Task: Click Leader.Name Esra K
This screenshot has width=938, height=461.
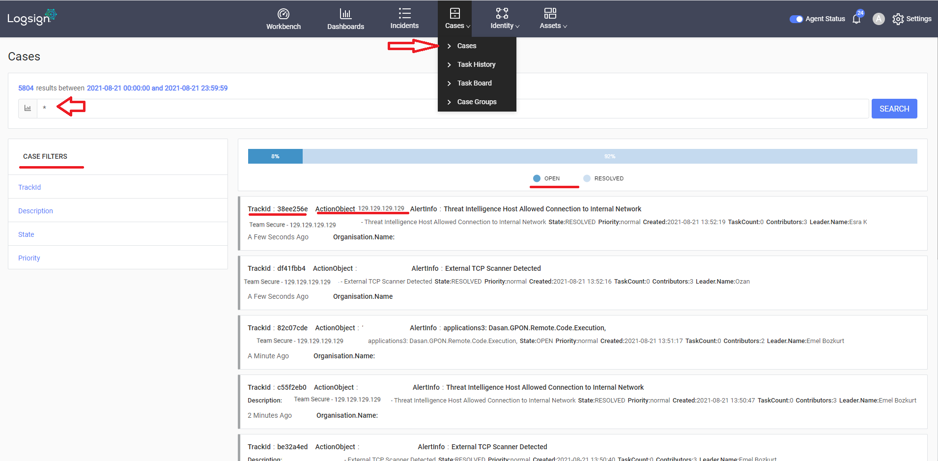Action: pos(838,222)
